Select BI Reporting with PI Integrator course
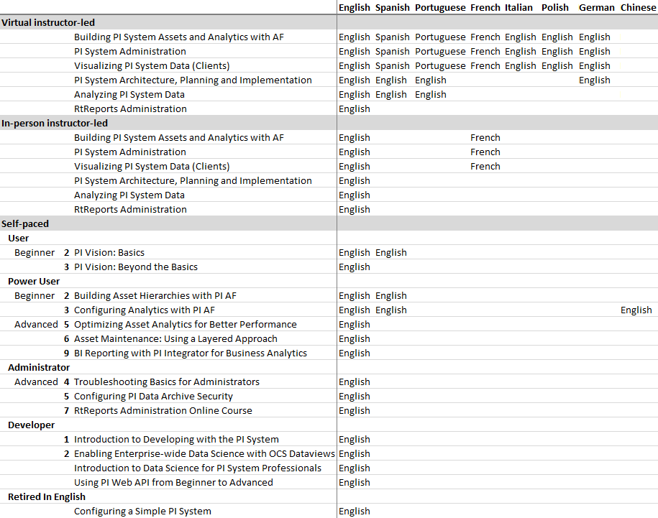Viewport: 658px width, 518px height. coord(191,353)
